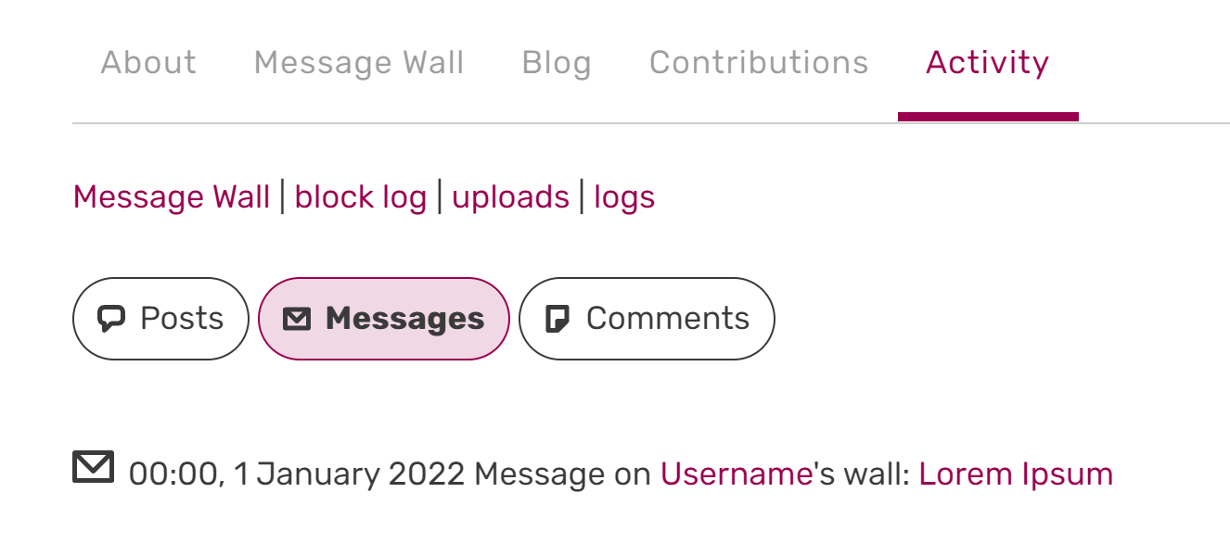Toggle the Comments filter label
The height and width of the screenshot is (556, 1230).
point(667,319)
